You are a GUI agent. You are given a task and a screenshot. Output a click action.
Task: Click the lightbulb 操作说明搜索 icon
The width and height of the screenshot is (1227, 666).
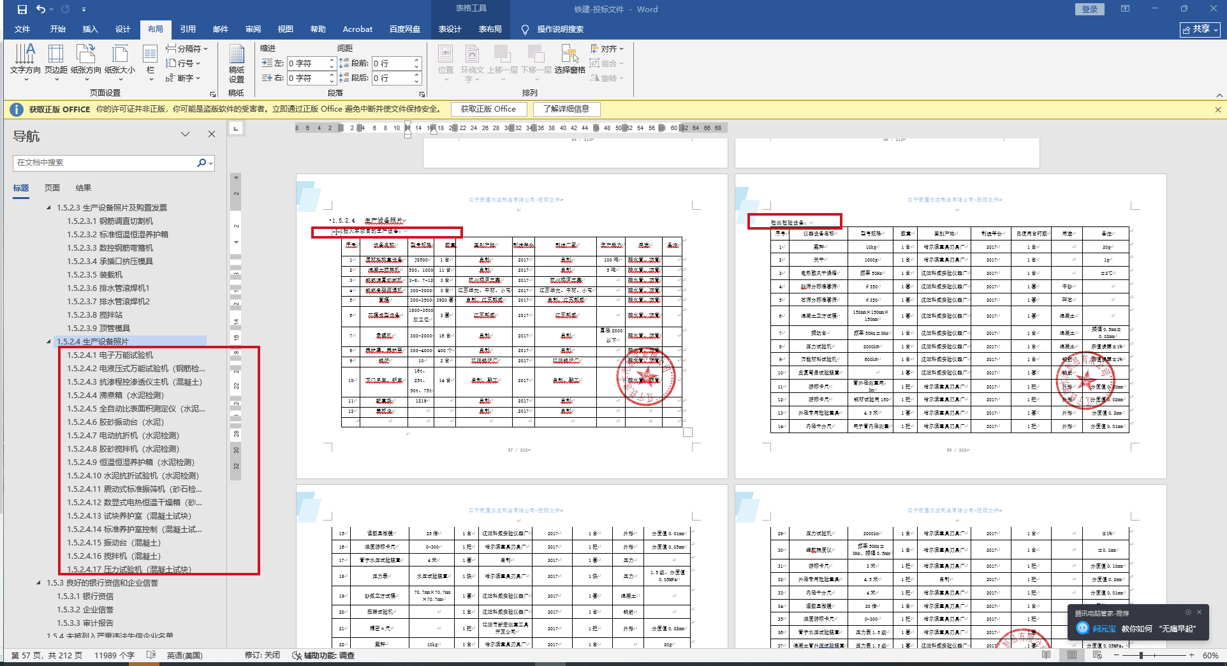coord(525,29)
